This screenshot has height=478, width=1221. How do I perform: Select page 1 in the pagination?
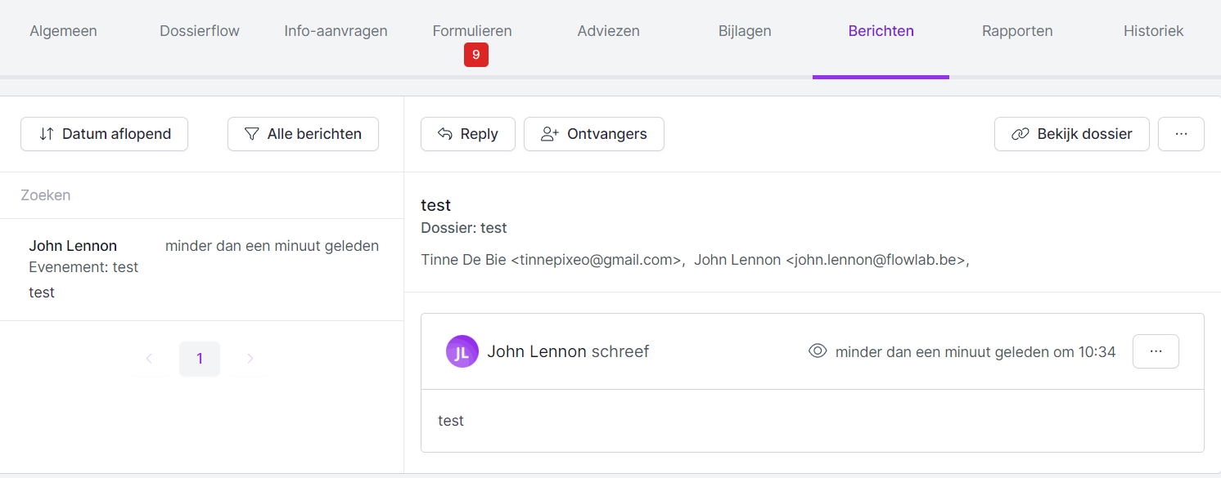(200, 359)
